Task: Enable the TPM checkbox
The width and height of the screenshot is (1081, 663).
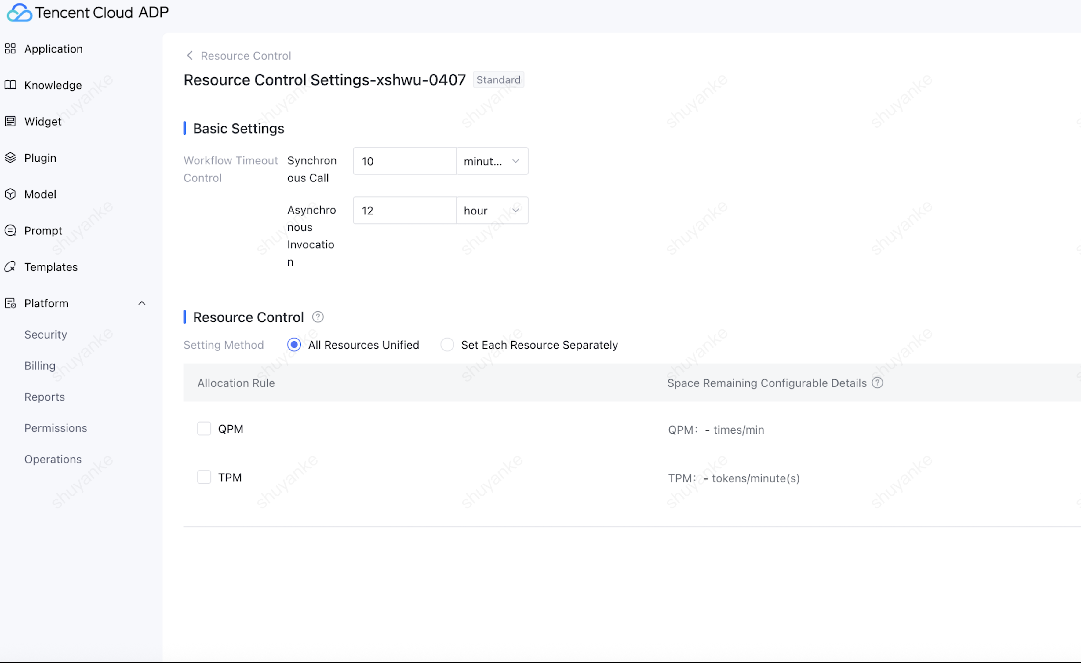Action: click(x=204, y=477)
